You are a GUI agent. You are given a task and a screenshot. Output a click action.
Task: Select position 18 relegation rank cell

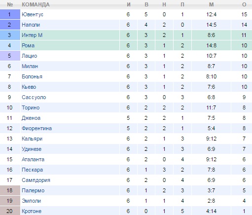(x=10, y=190)
